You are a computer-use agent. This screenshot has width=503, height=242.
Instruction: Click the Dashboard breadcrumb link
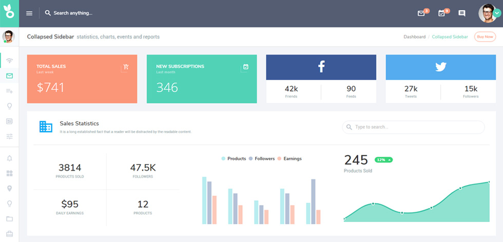415,37
